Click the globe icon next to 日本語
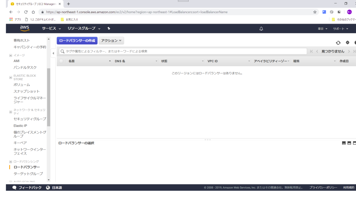This screenshot has height=200, width=356. coord(48,187)
